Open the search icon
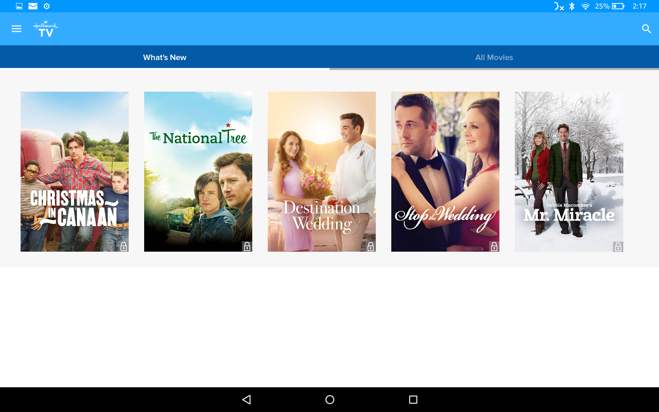This screenshot has height=412, width=659. tap(646, 28)
